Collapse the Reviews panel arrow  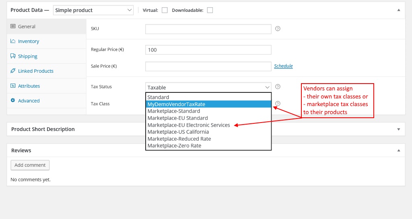point(399,151)
